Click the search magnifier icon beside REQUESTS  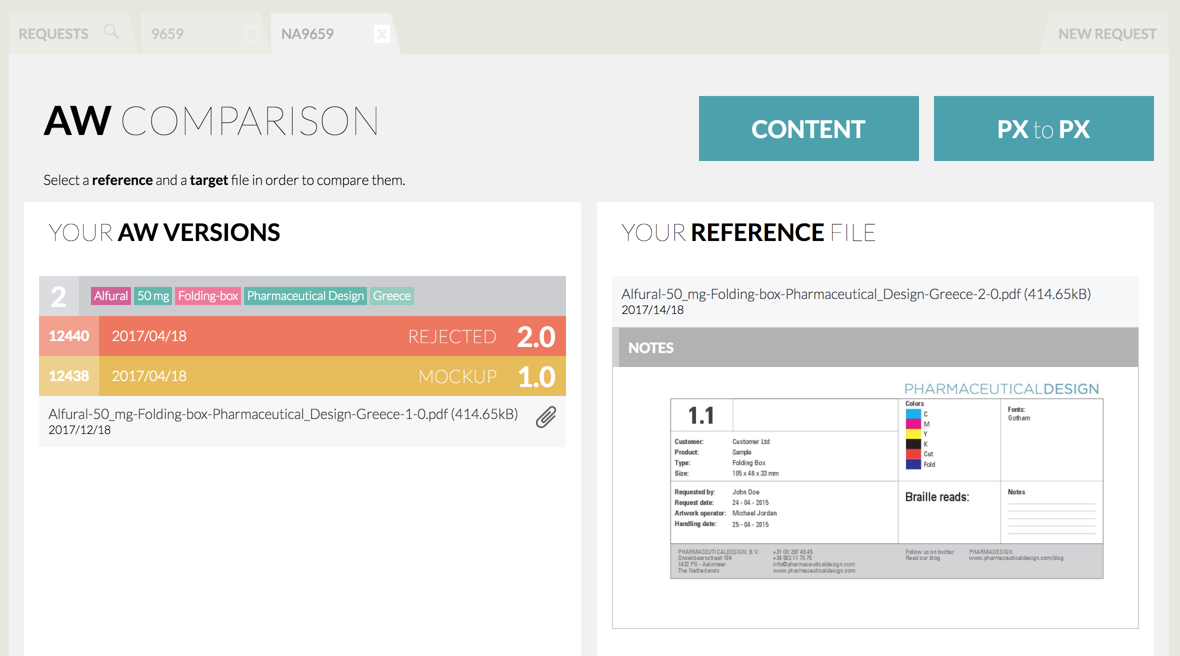coord(111,32)
